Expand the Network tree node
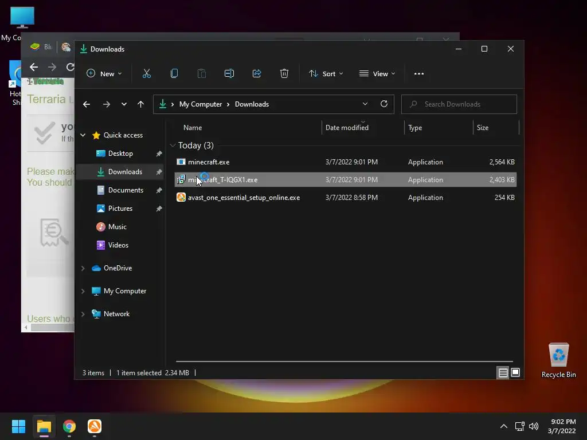The height and width of the screenshot is (440, 587). pyautogui.click(x=83, y=314)
